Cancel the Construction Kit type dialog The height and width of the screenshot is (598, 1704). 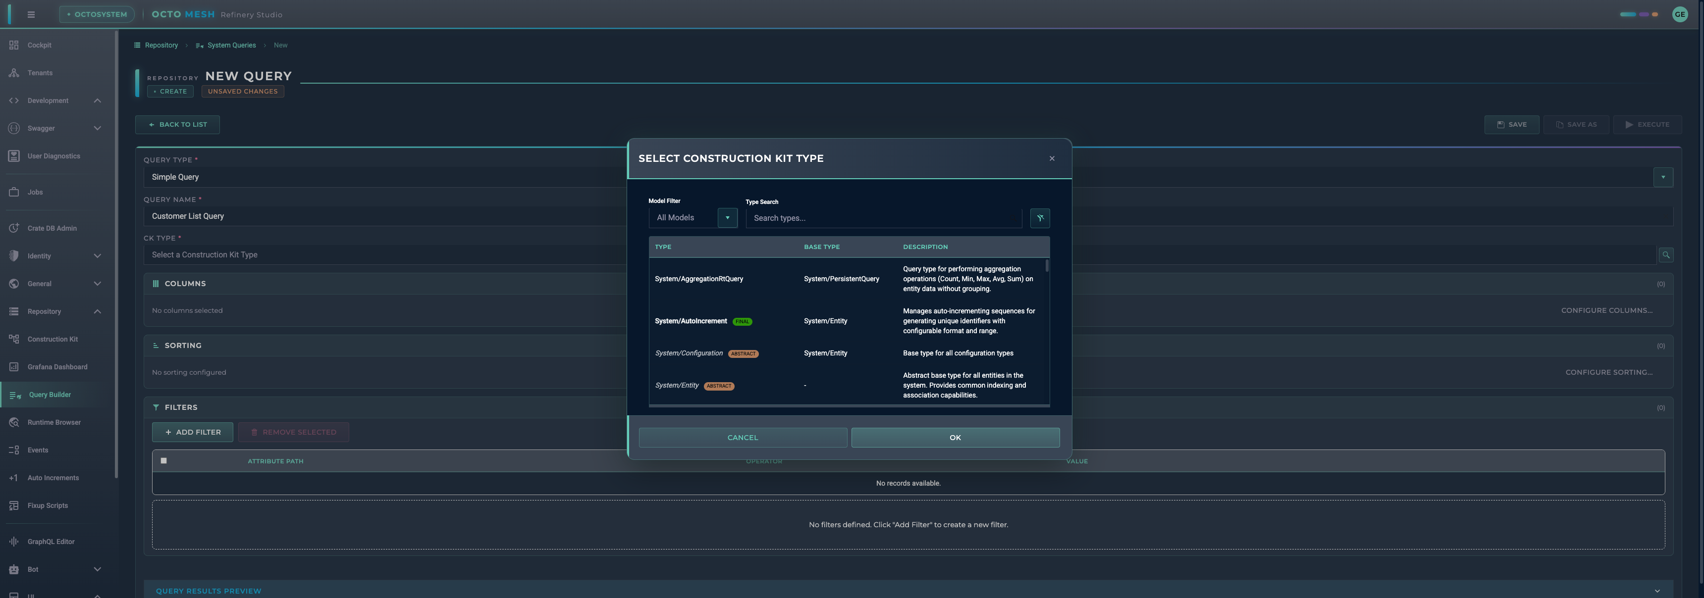pos(742,438)
